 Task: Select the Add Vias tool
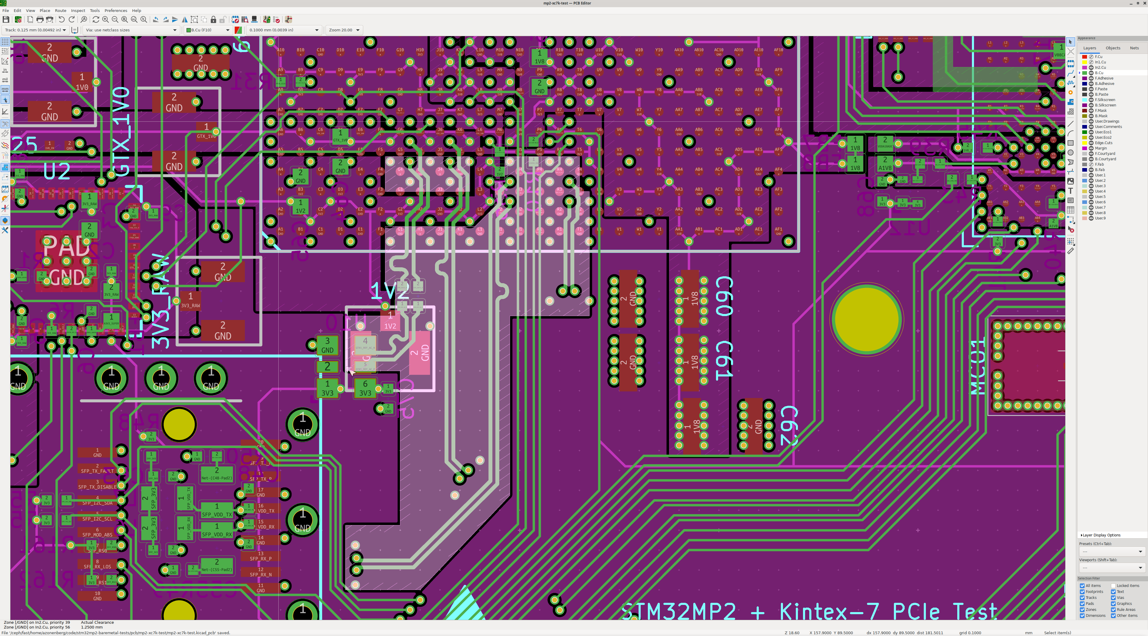pyautogui.click(x=1071, y=92)
